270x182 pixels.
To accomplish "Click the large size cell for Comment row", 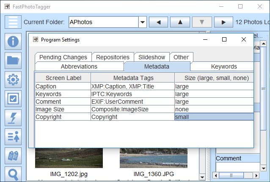I will pyautogui.click(x=214, y=102).
